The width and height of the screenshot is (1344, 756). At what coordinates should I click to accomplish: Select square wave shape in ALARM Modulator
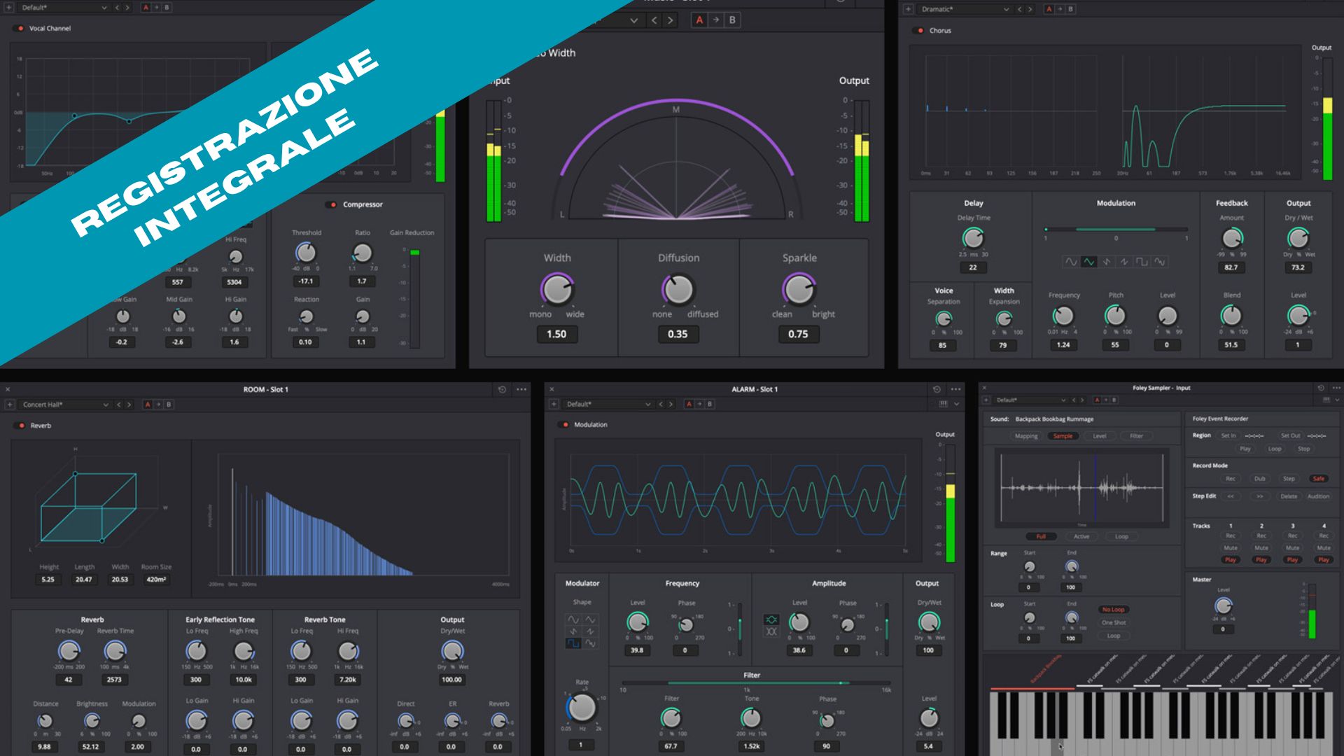[x=573, y=643]
